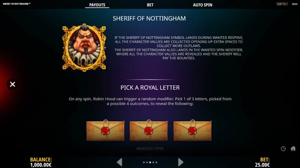This screenshot has height=168, width=300.
Task: Advance to the next payouts page
Action: [181, 162]
